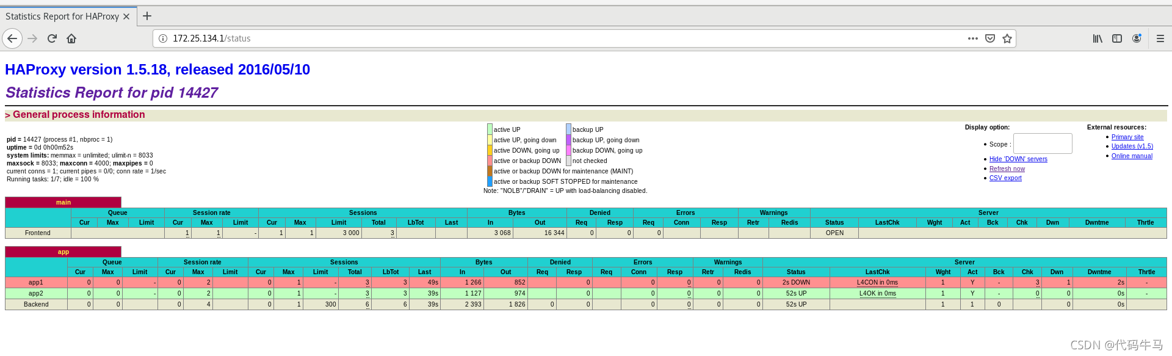This screenshot has height=356, width=1172.
Task: Toggle the browser sidebar view
Action: (x=1117, y=38)
